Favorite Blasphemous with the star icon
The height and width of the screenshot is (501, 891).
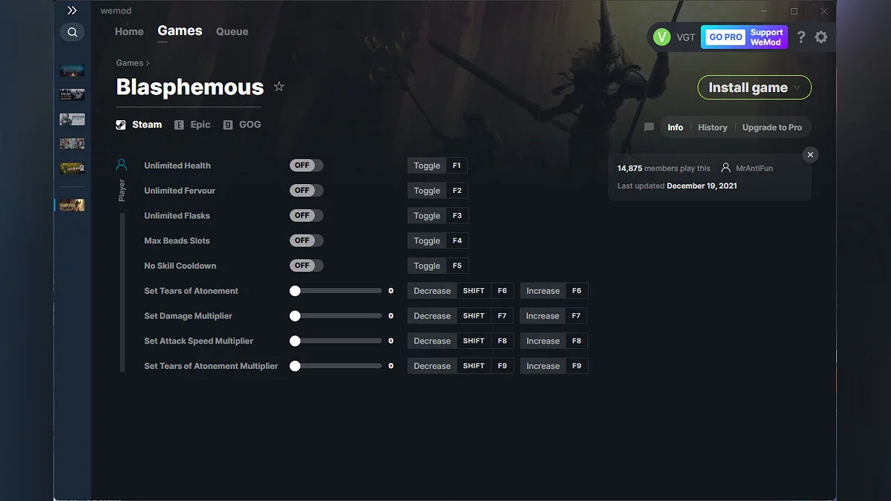(279, 87)
